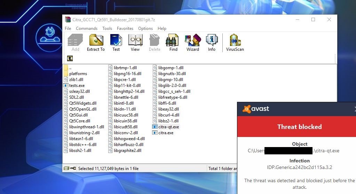Viewport: 356px width, 194px height.
Task: Open the View tool icon
Action: (x=135, y=40)
